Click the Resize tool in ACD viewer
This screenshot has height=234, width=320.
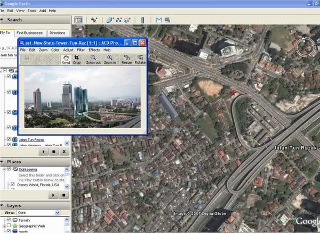click(126, 59)
